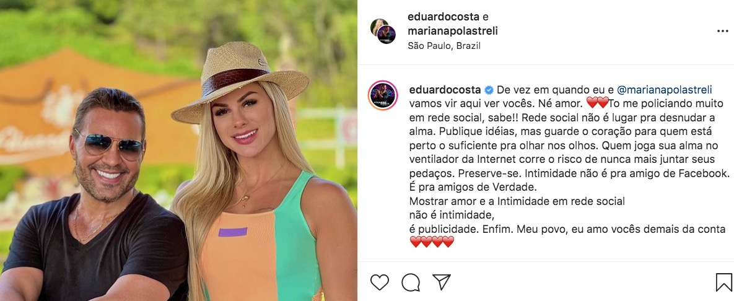
Task: Click the purple tag on the orange top
Action: coord(233,232)
